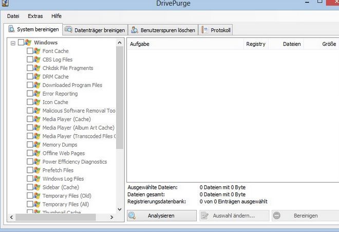The image size is (339, 232).
Task: Click the Analysieren button
Action: pos(162,216)
